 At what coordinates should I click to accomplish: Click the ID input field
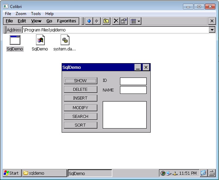133,81
